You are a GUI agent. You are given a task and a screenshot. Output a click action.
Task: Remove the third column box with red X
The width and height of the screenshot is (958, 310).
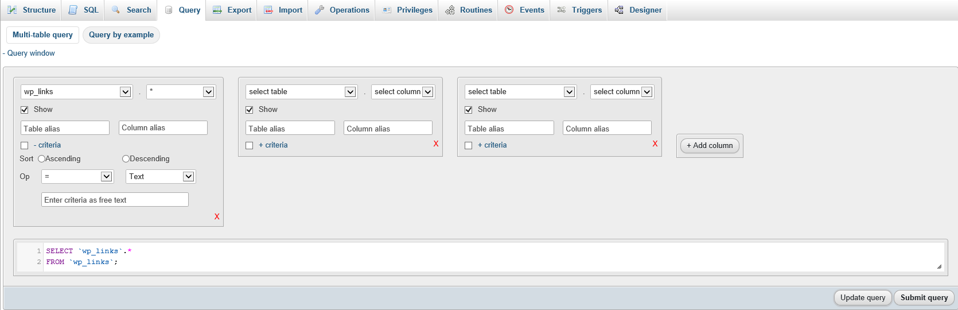click(x=655, y=144)
